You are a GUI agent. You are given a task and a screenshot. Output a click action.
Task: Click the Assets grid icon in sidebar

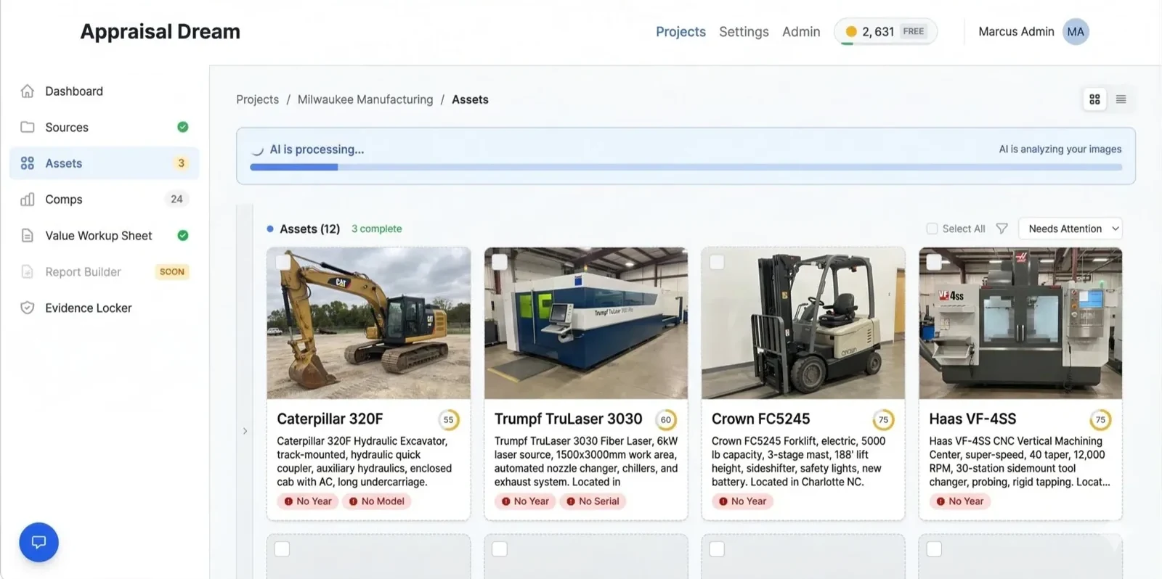click(28, 163)
